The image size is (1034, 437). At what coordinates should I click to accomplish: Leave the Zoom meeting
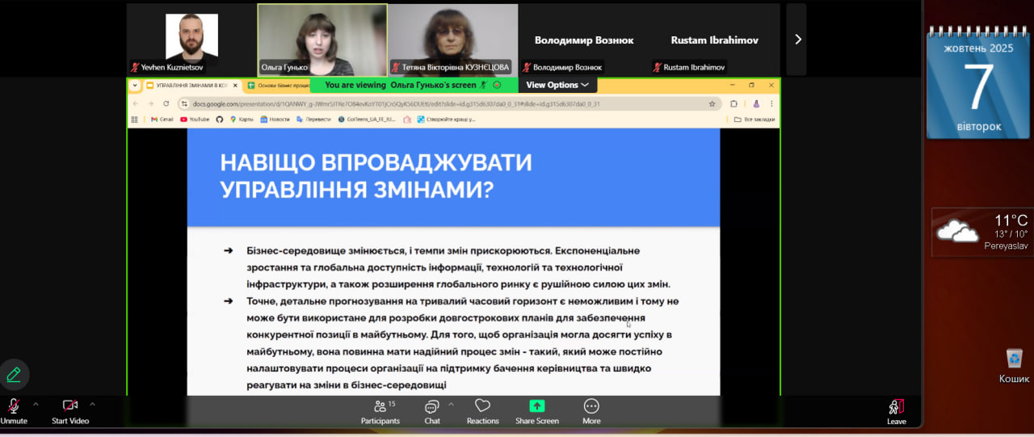click(896, 410)
